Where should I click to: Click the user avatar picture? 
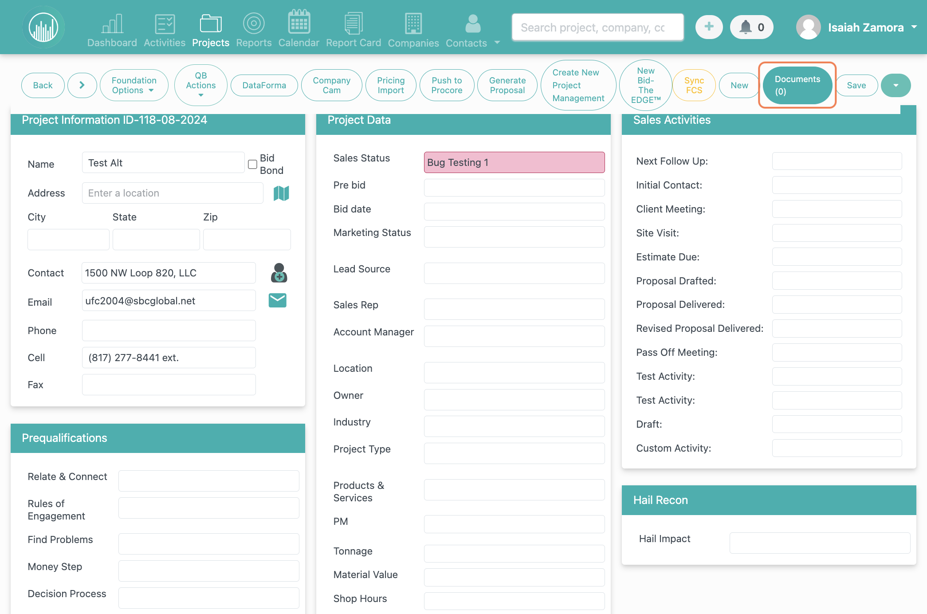(x=808, y=27)
